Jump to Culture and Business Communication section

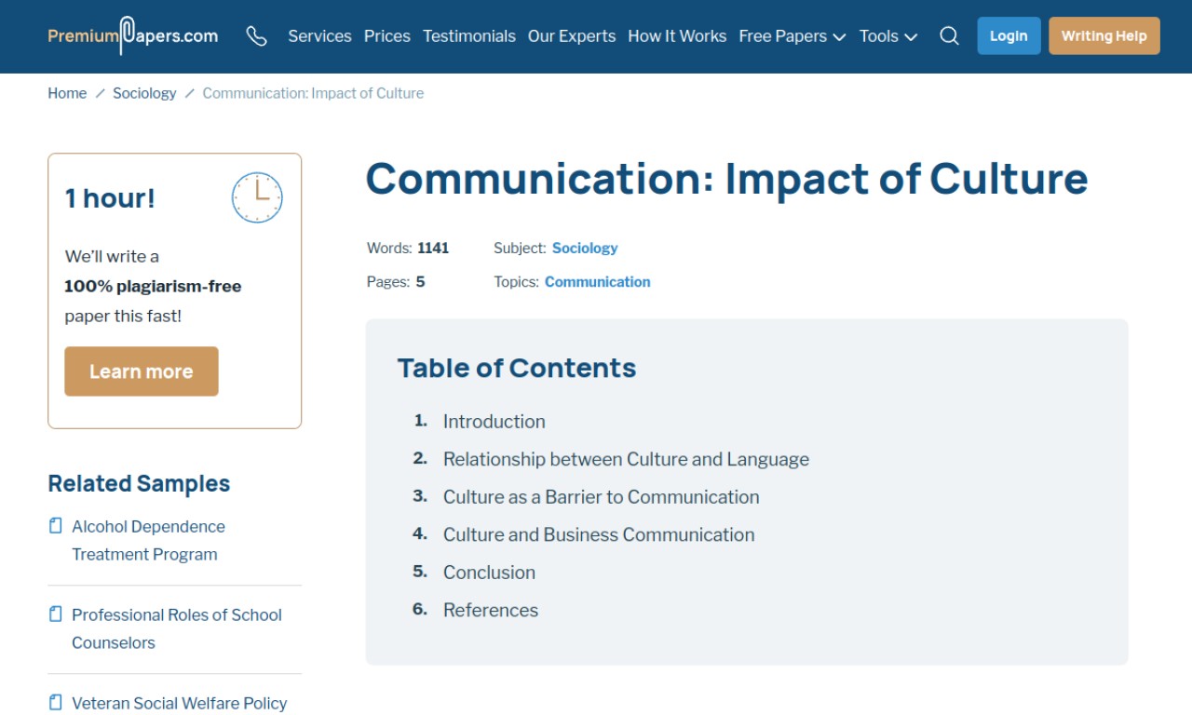[599, 534]
